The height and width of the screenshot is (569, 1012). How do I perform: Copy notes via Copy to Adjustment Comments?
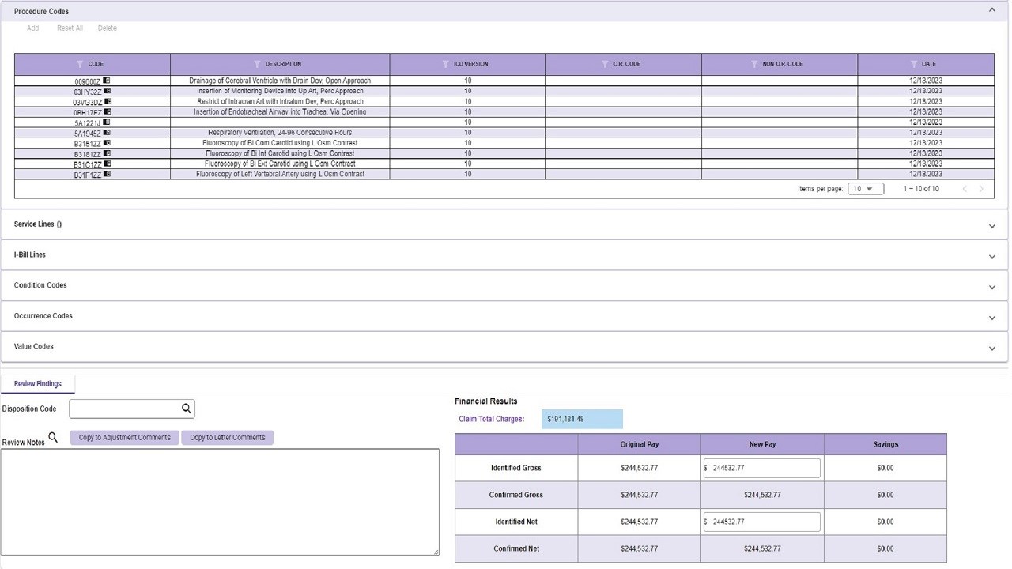click(x=124, y=437)
